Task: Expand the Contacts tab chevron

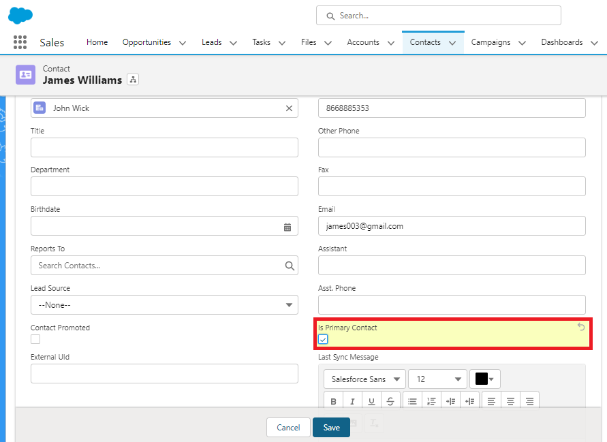Action: 452,43
